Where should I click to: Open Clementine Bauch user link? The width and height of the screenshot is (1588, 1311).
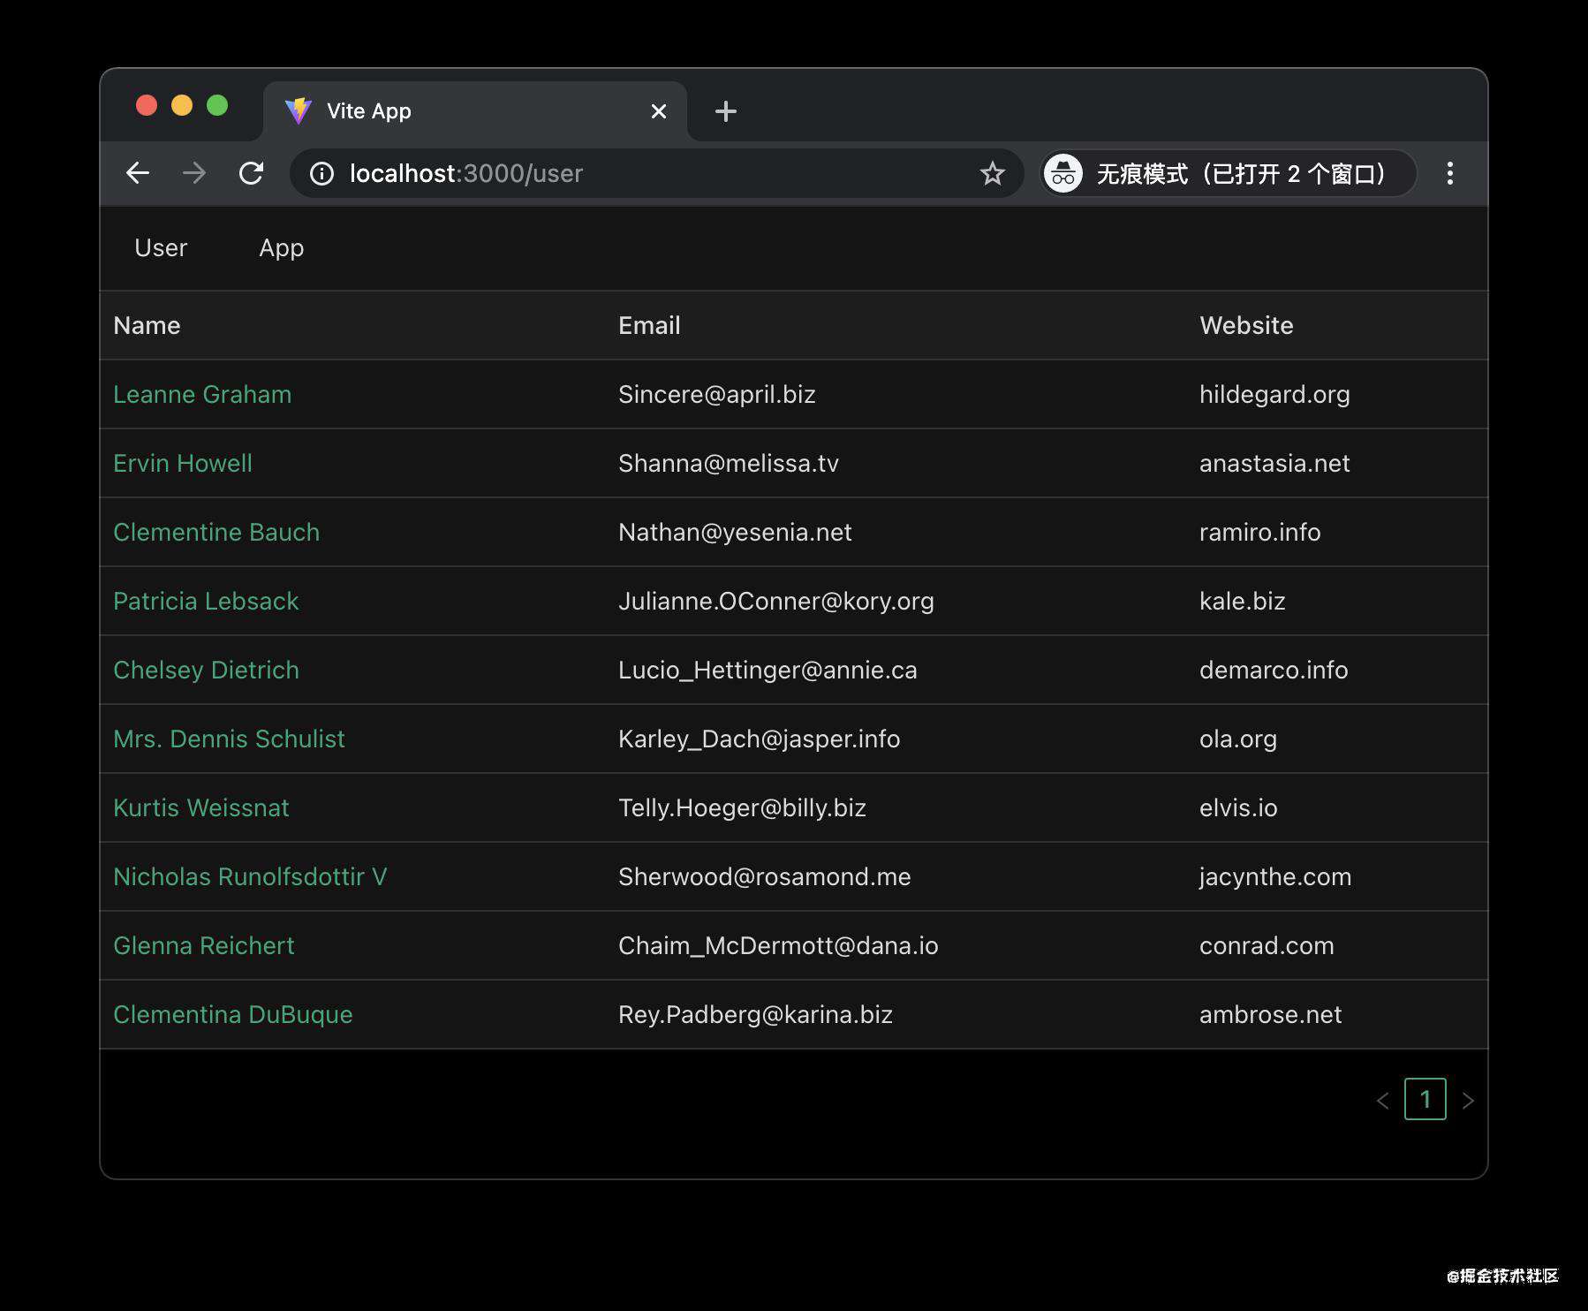coord(216,533)
